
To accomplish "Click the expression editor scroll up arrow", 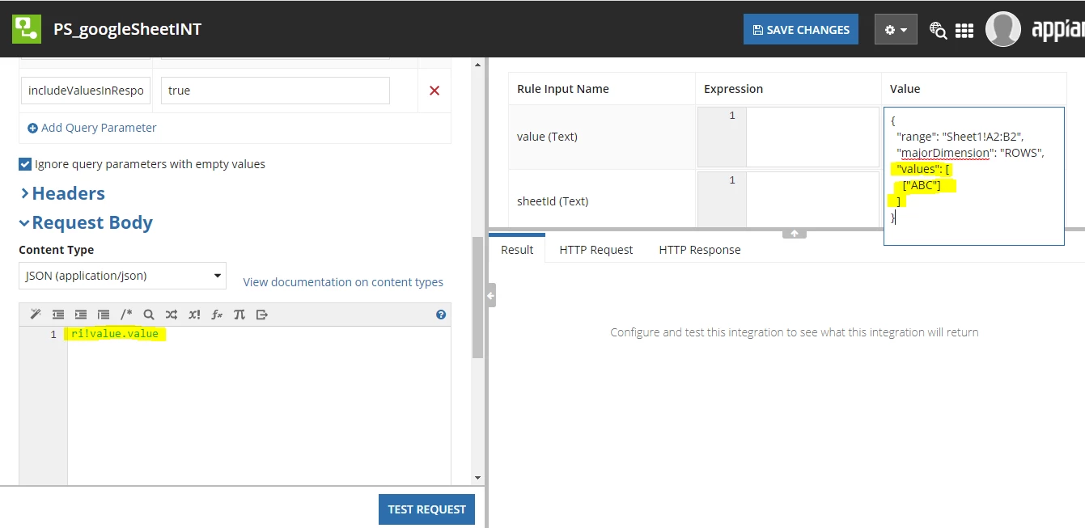I will (477, 63).
